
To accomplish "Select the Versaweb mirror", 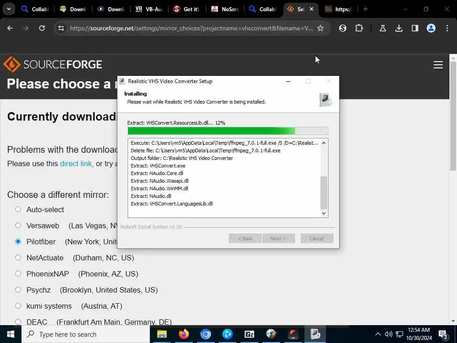I will click(18, 226).
